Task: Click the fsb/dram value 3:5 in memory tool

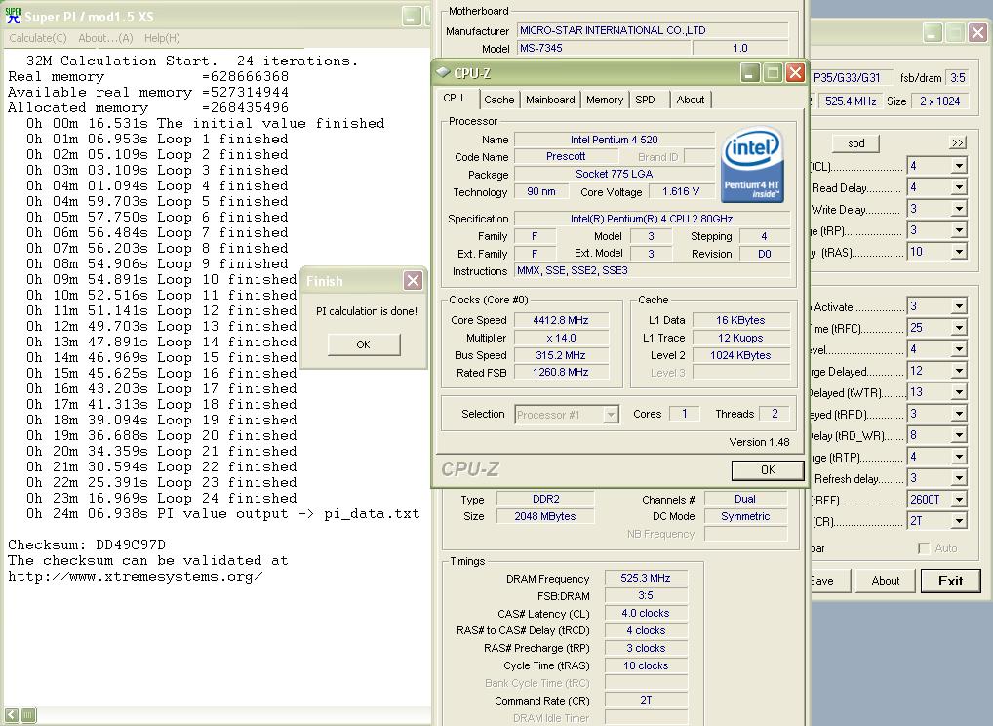Action: pyautogui.click(x=958, y=78)
